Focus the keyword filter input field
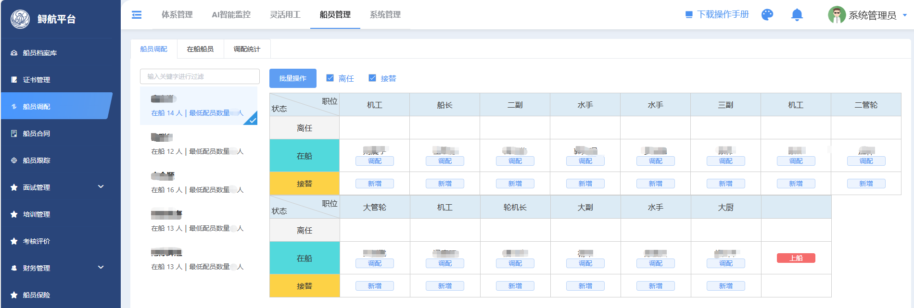 (200, 76)
